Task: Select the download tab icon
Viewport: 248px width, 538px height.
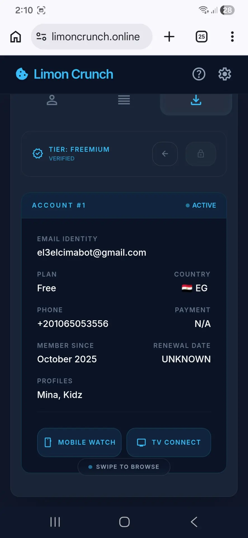Action: coord(196,100)
